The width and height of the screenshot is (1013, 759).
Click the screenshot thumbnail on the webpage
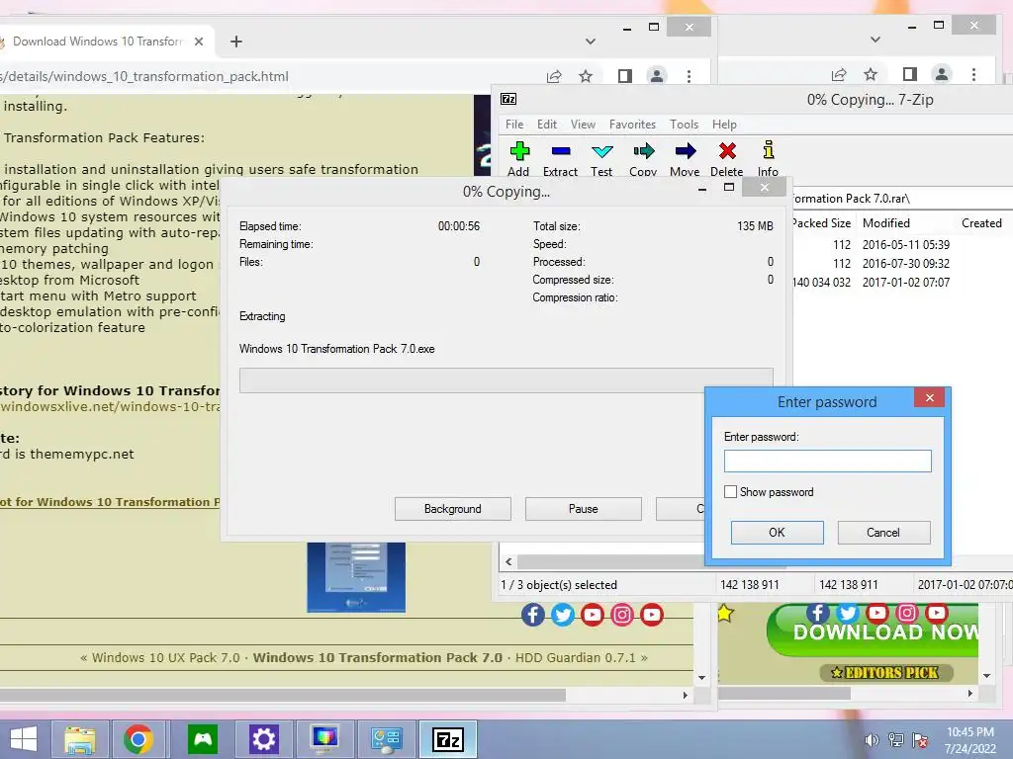(356, 577)
